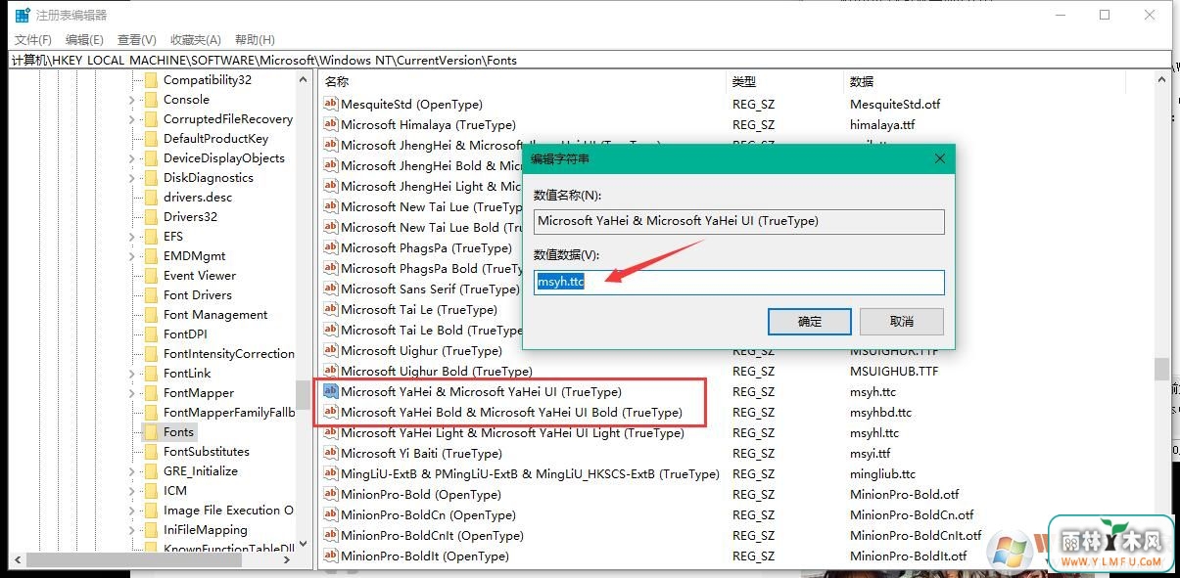Click the string icon beside Microsoft PhagsPa (TrueType)
1180x578 pixels.
[x=331, y=248]
